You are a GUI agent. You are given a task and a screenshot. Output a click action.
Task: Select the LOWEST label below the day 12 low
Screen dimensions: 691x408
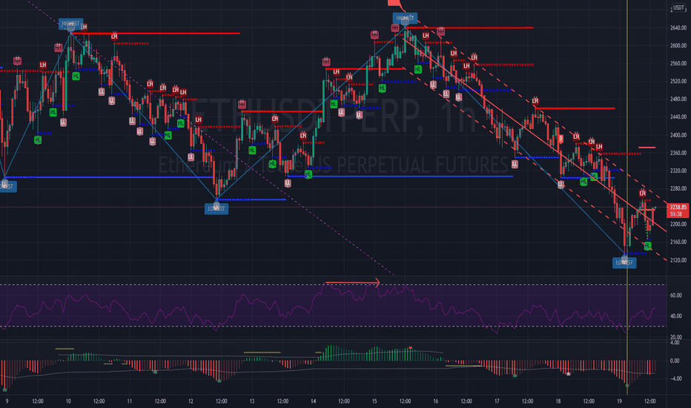(216, 208)
